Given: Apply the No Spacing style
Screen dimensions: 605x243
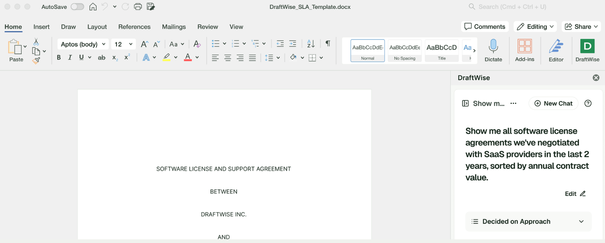Looking at the screenshot, I should pyautogui.click(x=405, y=50).
